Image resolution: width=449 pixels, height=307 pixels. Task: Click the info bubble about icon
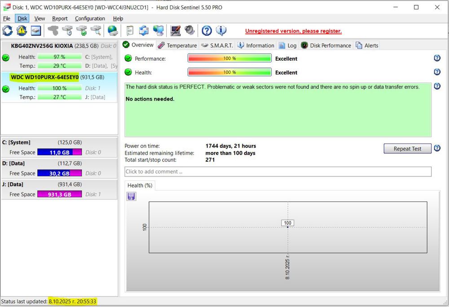(221, 31)
